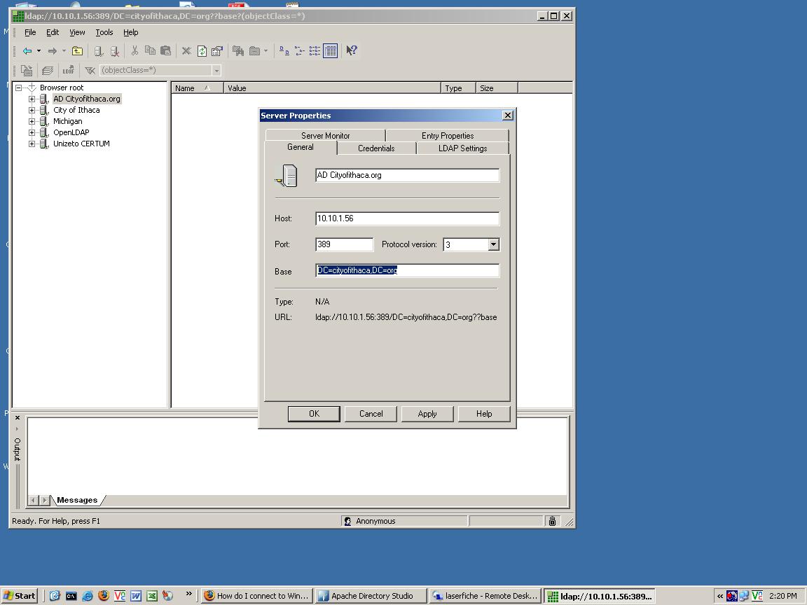
Task: Click the Cut scissors toolbar icon
Action: [x=134, y=51]
